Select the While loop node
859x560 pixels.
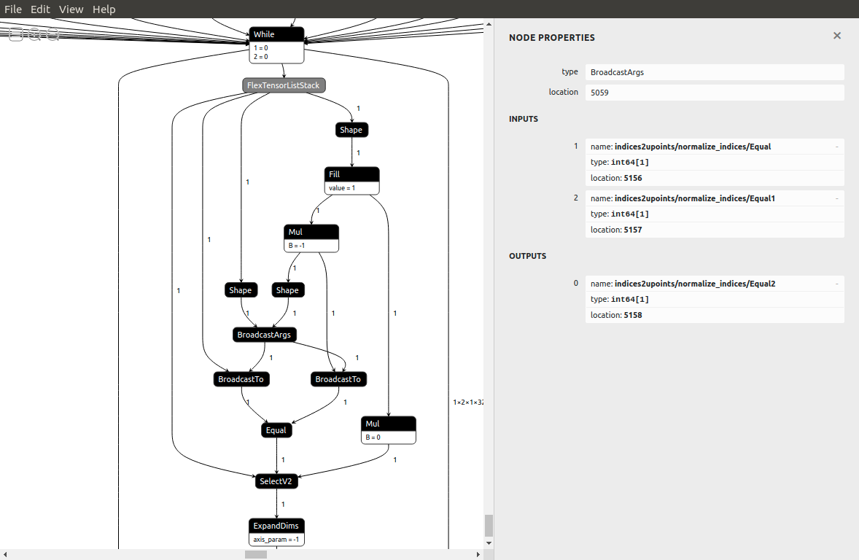point(276,34)
